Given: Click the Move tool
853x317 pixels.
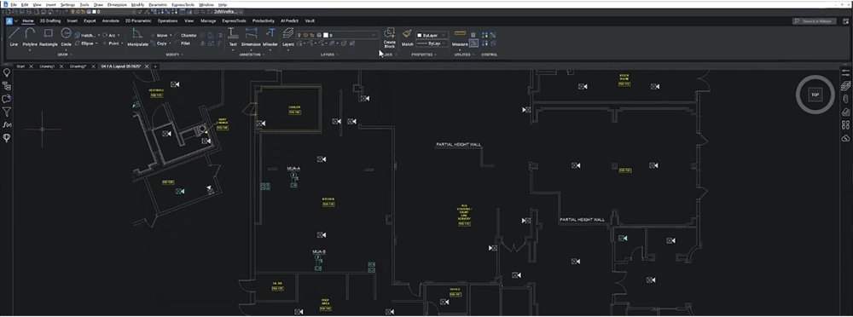Looking at the screenshot, I should [x=160, y=35].
